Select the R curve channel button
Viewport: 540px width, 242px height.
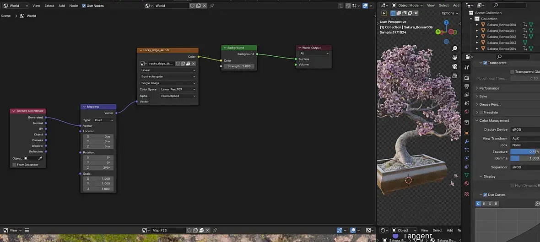(x=484, y=204)
